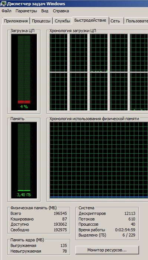The height and width of the screenshot is (260, 148).
Task: Open the Вид menu
Action: coord(45,11)
